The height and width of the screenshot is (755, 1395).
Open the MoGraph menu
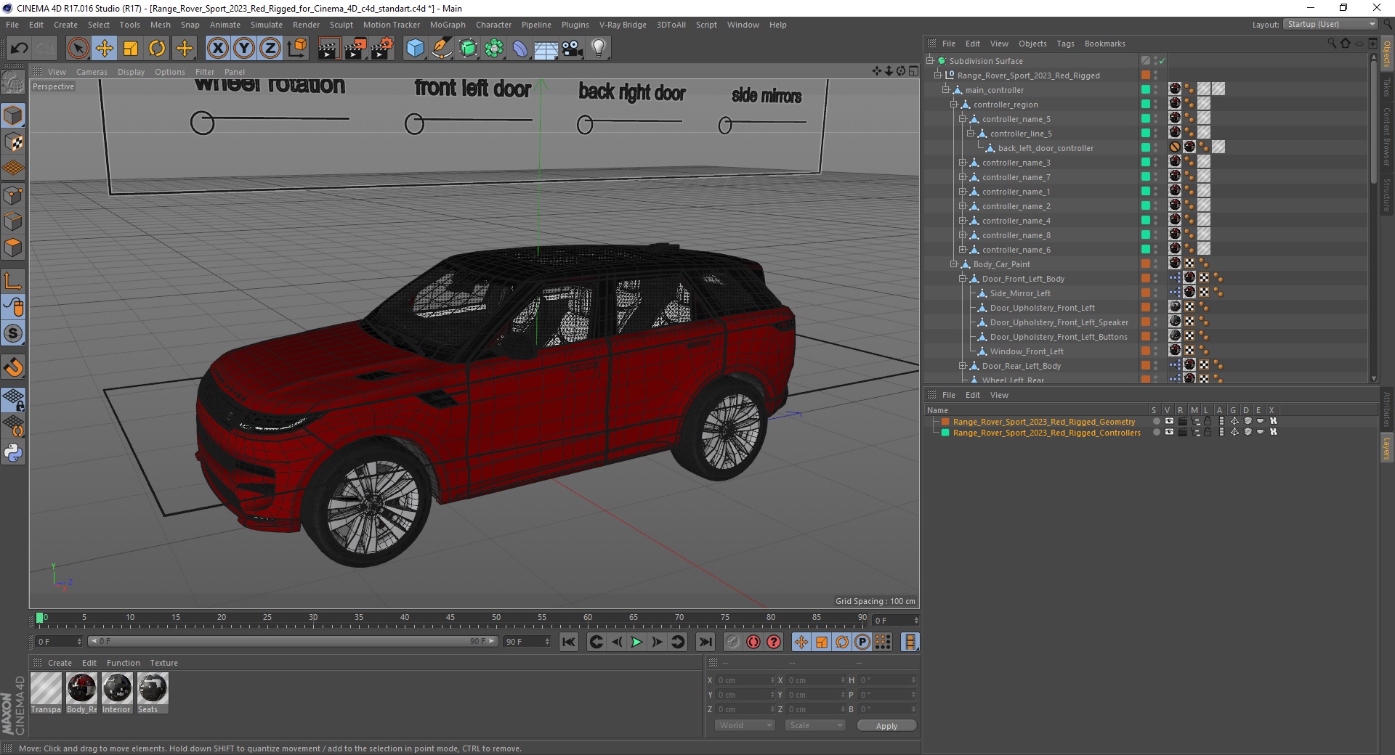(448, 25)
